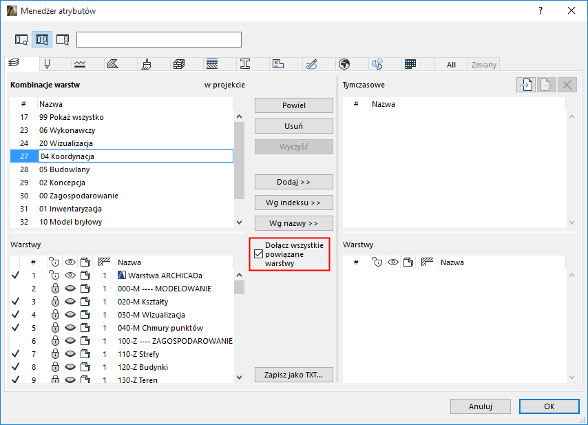This screenshot has height=425, width=588.
Task: Click the X delete temporary icon
Action: click(x=567, y=85)
